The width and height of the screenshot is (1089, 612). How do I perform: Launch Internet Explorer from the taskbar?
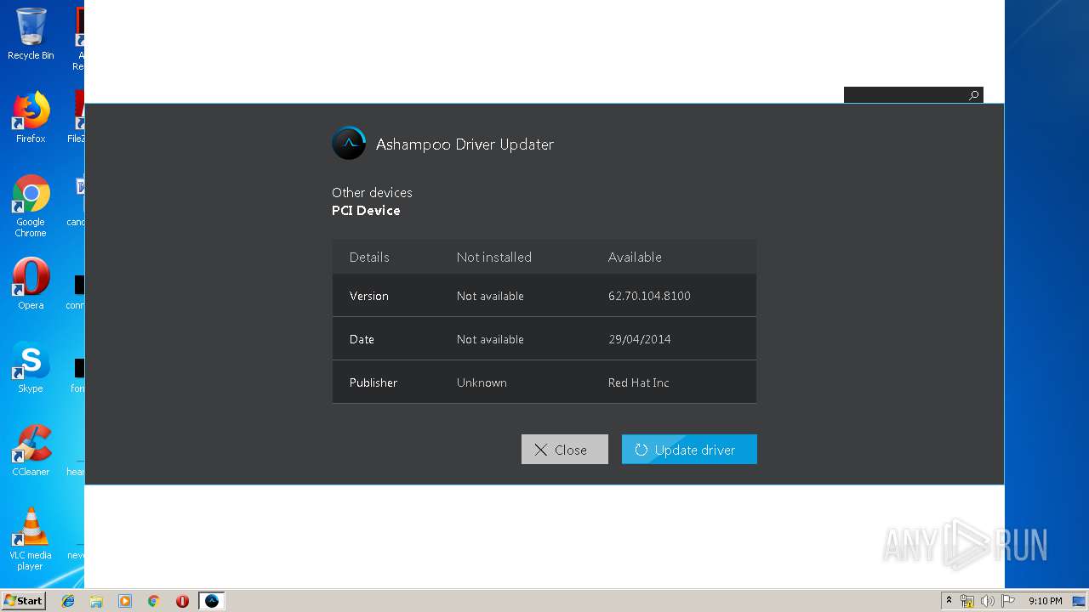(68, 601)
